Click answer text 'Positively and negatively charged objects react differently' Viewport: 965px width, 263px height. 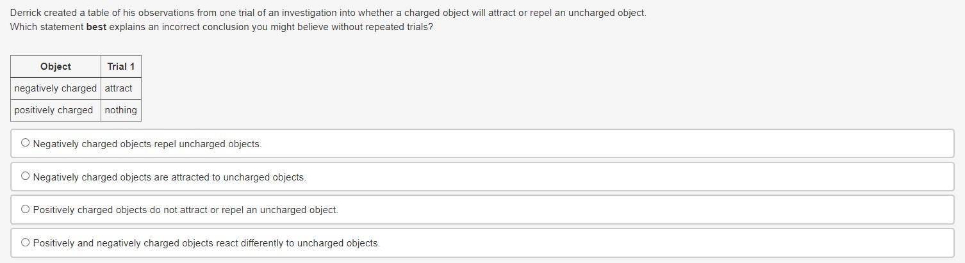[x=206, y=243]
